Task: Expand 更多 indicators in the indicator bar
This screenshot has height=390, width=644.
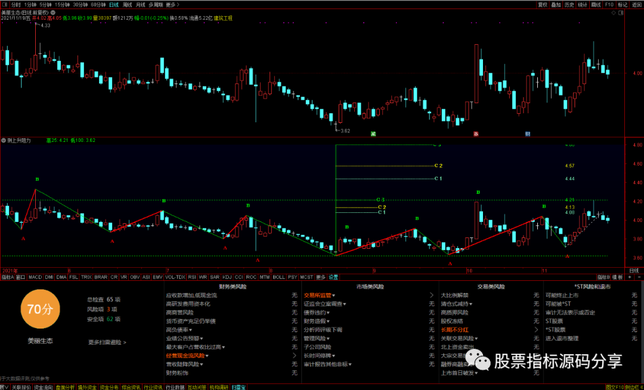Action: click(320, 277)
